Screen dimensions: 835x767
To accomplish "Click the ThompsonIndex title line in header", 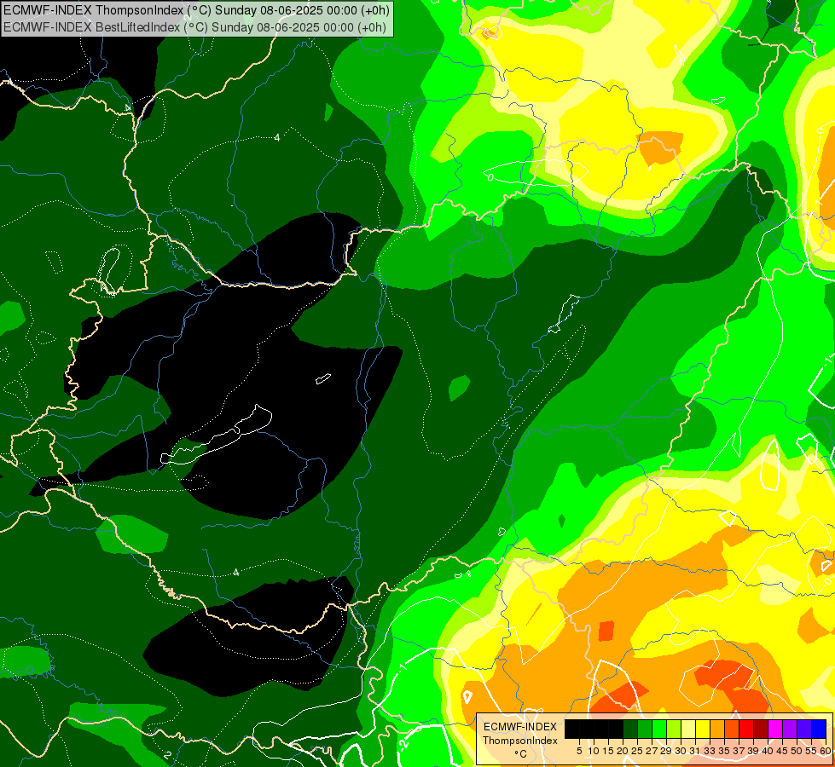I will point(196,10).
